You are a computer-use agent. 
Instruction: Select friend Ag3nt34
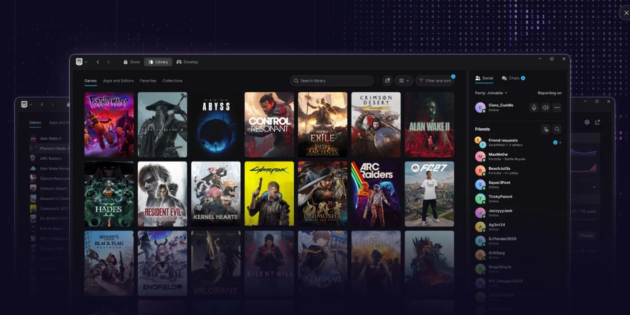(x=518, y=227)
